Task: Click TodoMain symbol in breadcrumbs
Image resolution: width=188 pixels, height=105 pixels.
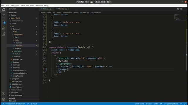Action: (x=96, y=13)
